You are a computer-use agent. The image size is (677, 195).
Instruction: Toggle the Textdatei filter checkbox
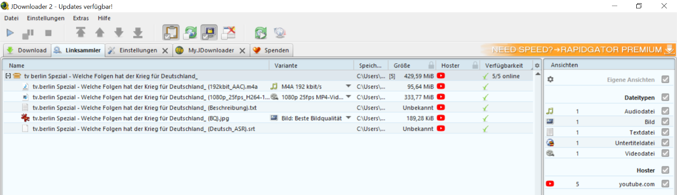point(665,132)
